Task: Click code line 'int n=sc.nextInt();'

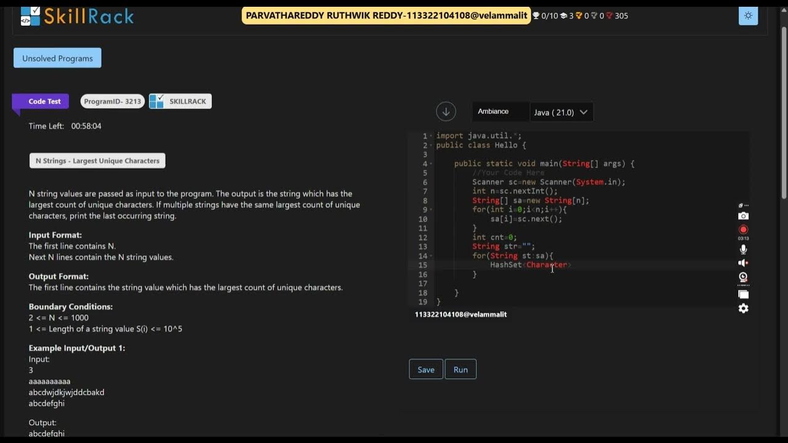Action: click(515, 191)
